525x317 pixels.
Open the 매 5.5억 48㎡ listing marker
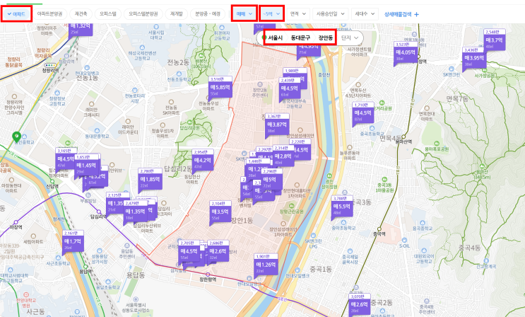tap(341, 207)
